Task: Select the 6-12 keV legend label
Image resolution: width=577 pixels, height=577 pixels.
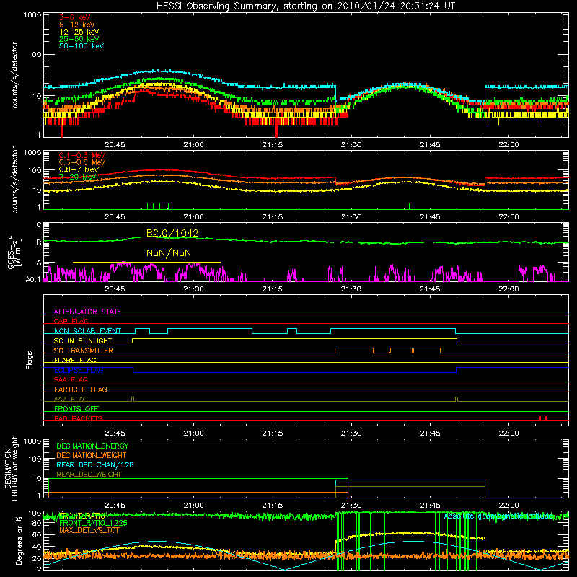Action: [77, 25]
